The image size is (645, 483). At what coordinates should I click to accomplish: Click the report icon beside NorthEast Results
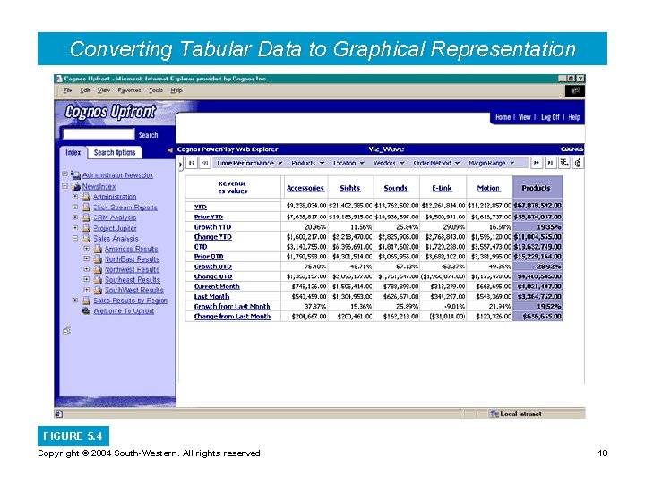[98, 258]
